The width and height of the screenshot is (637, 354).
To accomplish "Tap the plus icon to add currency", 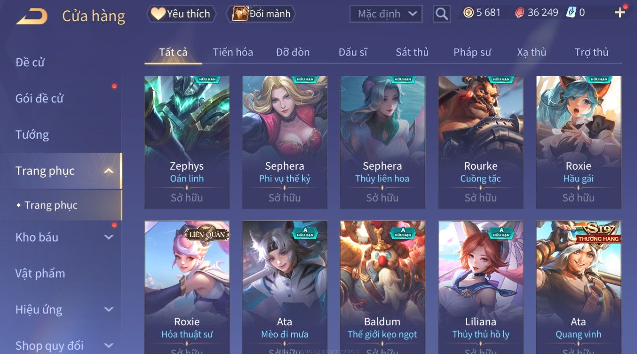I will 620,13.
